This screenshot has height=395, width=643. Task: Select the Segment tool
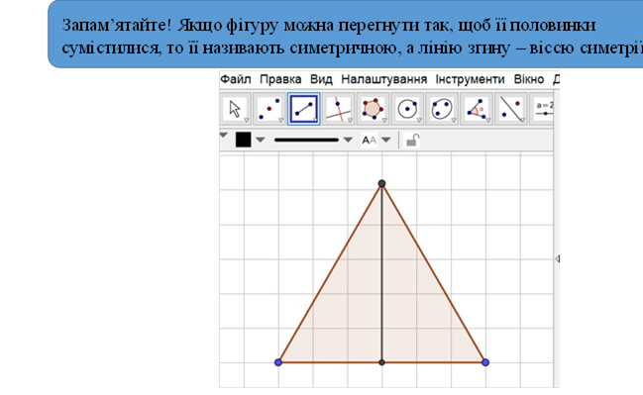pos(304,109)
